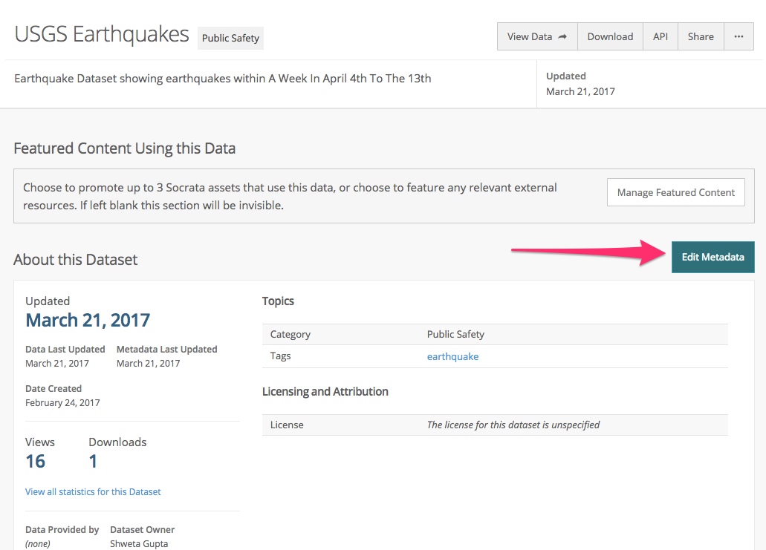Click the Views count 16
766x550 pixels.
click(35, 461)
